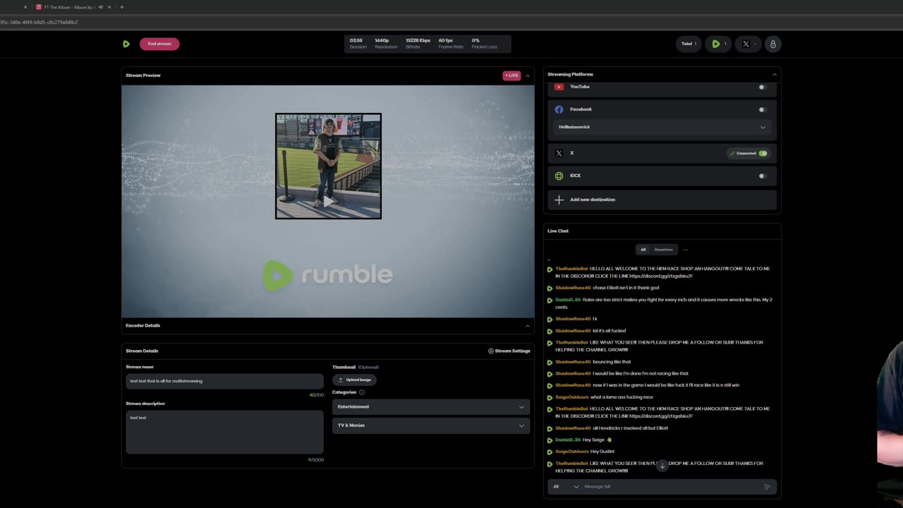The width and height of the screenshot is (903, 508).
Task: Expand the Encoder Details section
Action: click(528, 326)
